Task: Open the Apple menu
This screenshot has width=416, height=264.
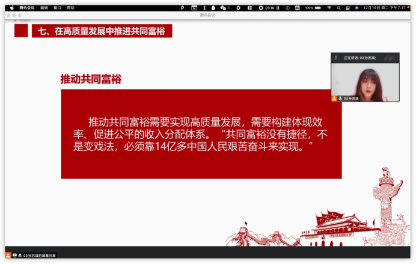Action: (11, 8)
